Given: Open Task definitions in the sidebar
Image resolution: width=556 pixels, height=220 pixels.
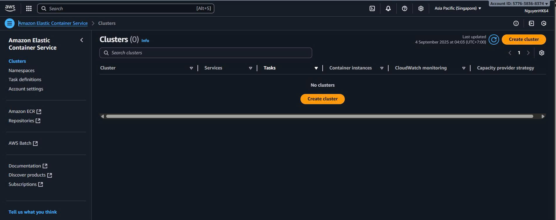Looking at the screenshot, I should click(x=25, y=79).
